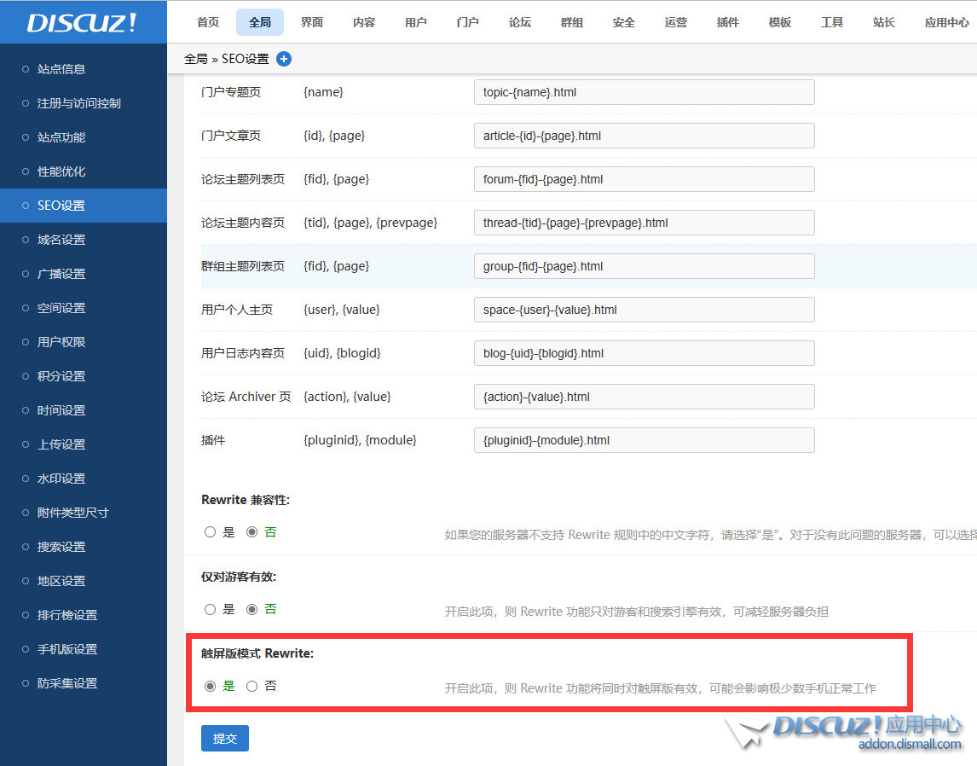Switch to the 界面 navigation tab

(x=311, y=22)
